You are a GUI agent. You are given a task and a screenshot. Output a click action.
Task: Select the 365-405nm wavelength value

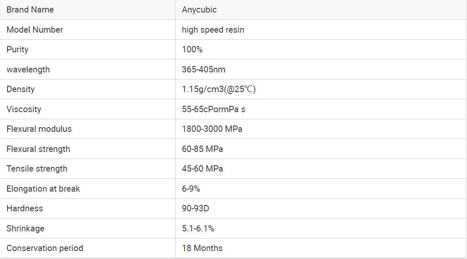coord(204,69)
